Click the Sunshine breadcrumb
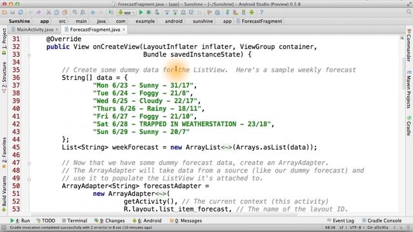 (x=19, y=21)
